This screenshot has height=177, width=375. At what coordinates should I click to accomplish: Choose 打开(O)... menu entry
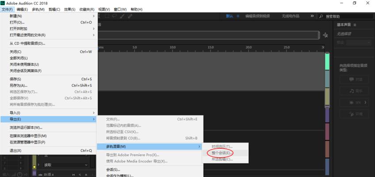click(x=48, y=22)
